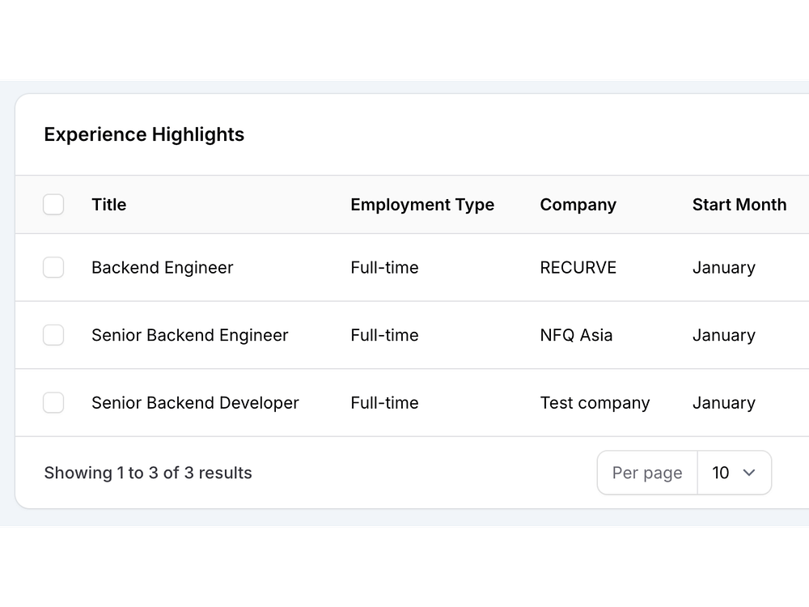Open the Per page dropdown showing 10
Viewport: 809px width, 607px height.
733,473
